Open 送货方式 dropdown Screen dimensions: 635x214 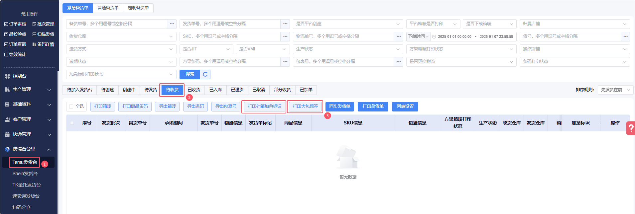click(121, 49)
